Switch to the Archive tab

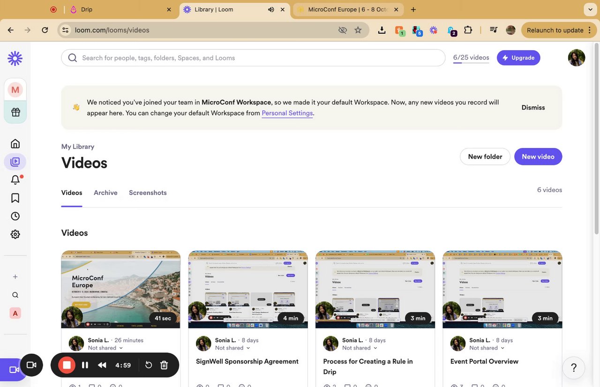[105, 193]
